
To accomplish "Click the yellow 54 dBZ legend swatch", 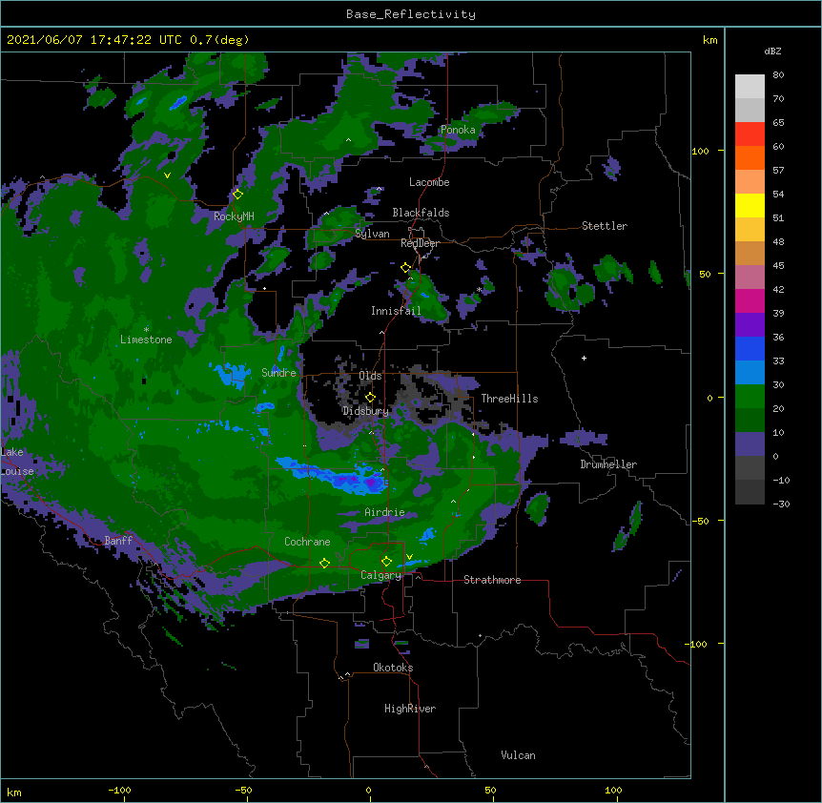I will pyautogui.click(x=750, y=206).
